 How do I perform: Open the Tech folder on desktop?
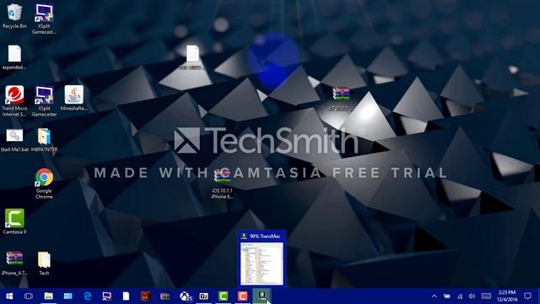pyautogui.click(x=44, y=263)
